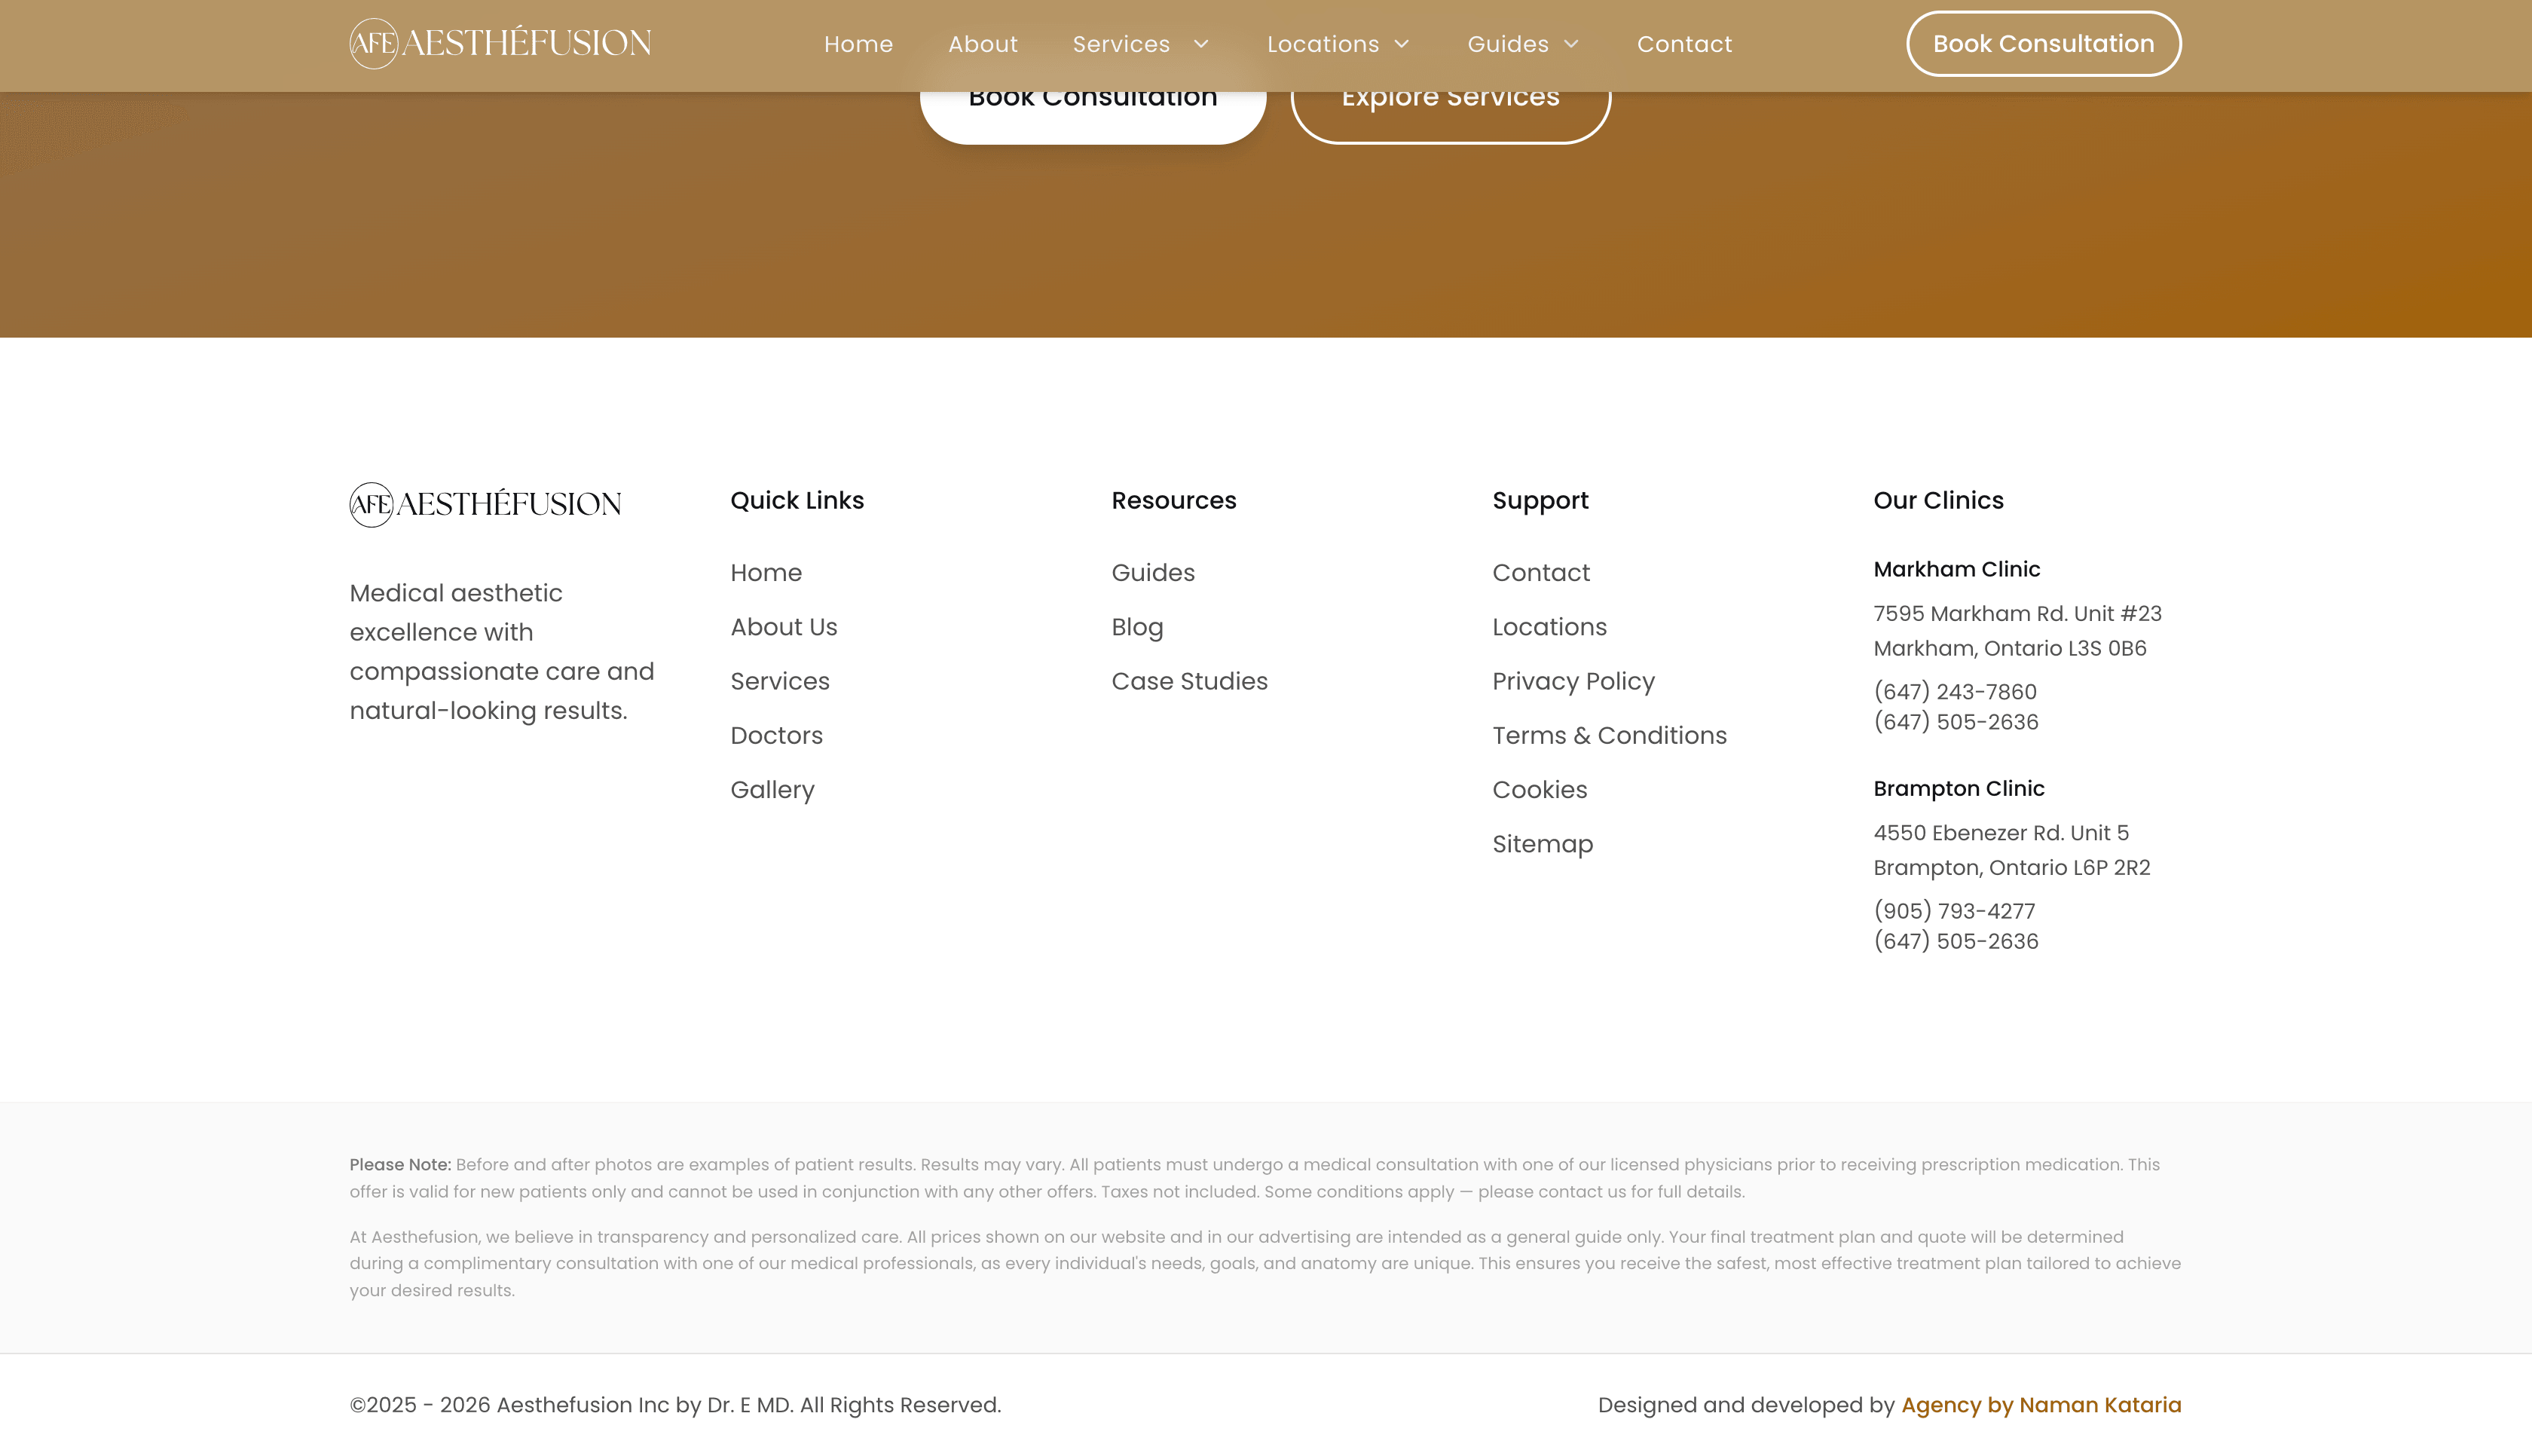The width and height of the screenshot is (2532, 1456).
Task: Open Cookies footer link
Action: (x=1540, y=790)
